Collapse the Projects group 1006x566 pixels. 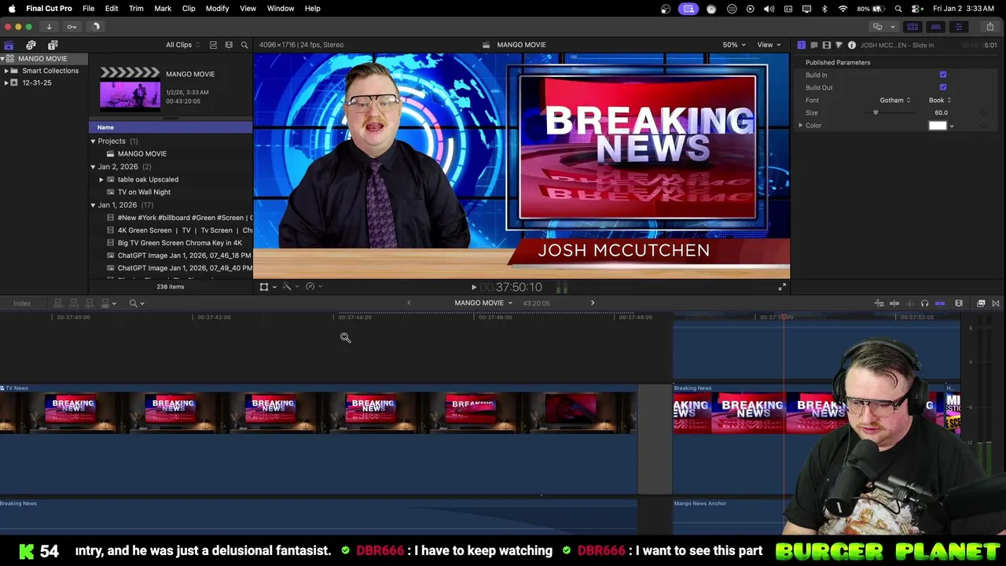pos(93,141)
